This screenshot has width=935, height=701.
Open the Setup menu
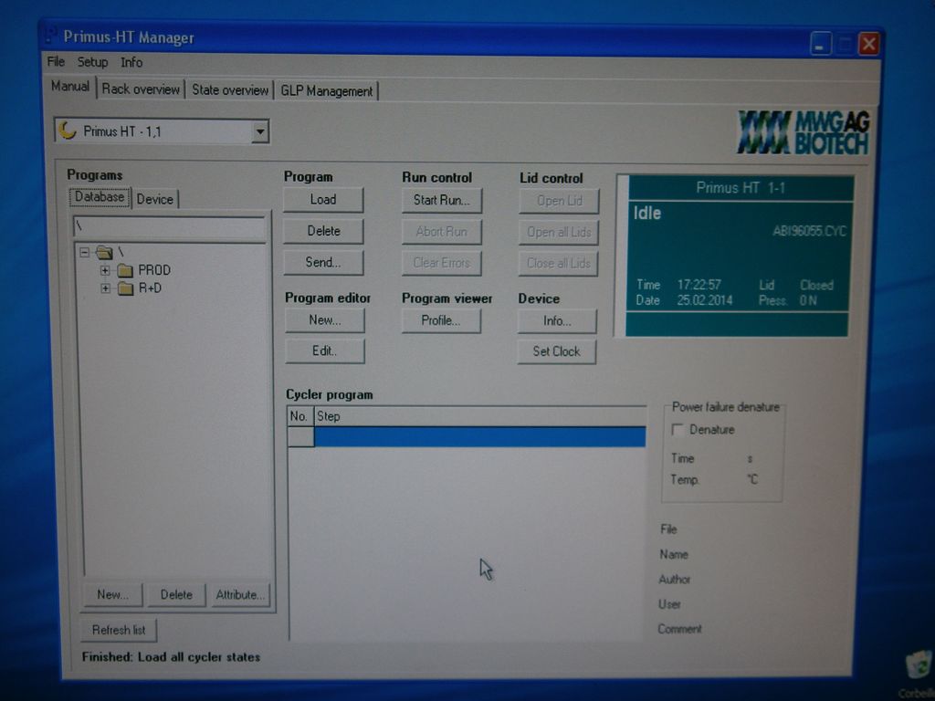[x=92, y=62]
